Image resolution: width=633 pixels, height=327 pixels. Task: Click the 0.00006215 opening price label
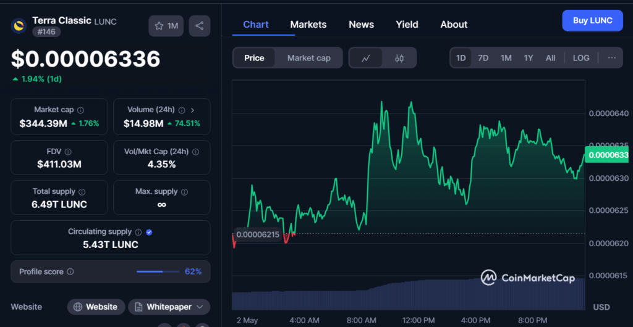click(x=258, y=234)
